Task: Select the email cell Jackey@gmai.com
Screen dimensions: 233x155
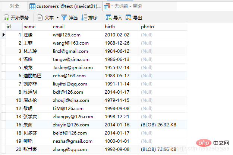Action: click(78, 68)
